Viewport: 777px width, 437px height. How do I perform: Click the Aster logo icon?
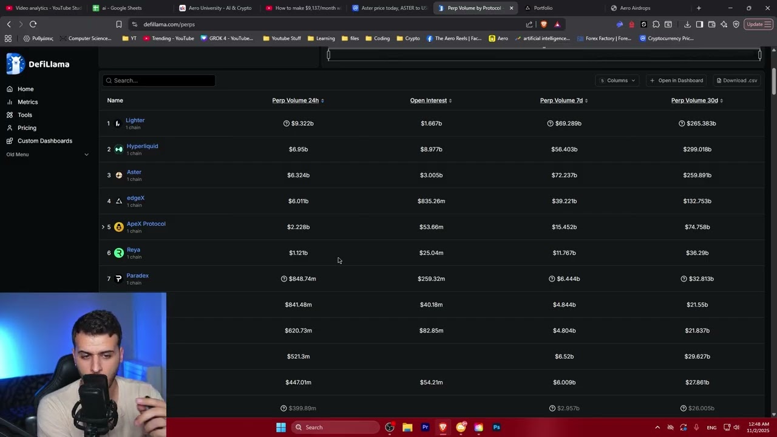(118, 175)
